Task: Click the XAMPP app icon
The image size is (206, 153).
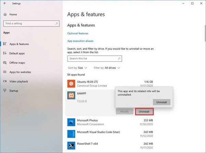Action: (71, 95)
